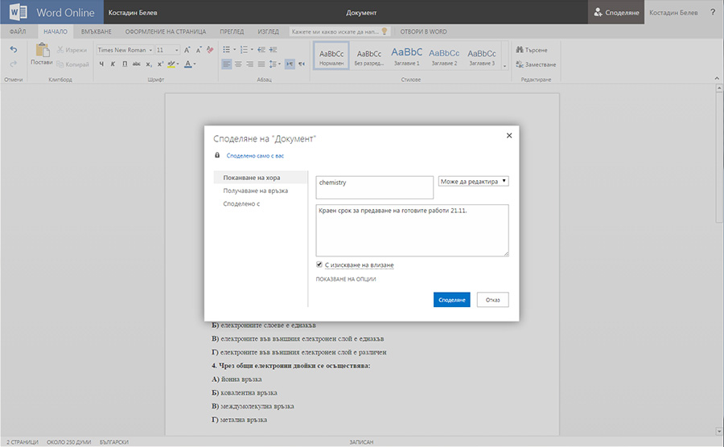Viewport: 724px width, 447px height.
Task: Switch to ВМЪКВАНЕ tab
Action: coord(97,32)
